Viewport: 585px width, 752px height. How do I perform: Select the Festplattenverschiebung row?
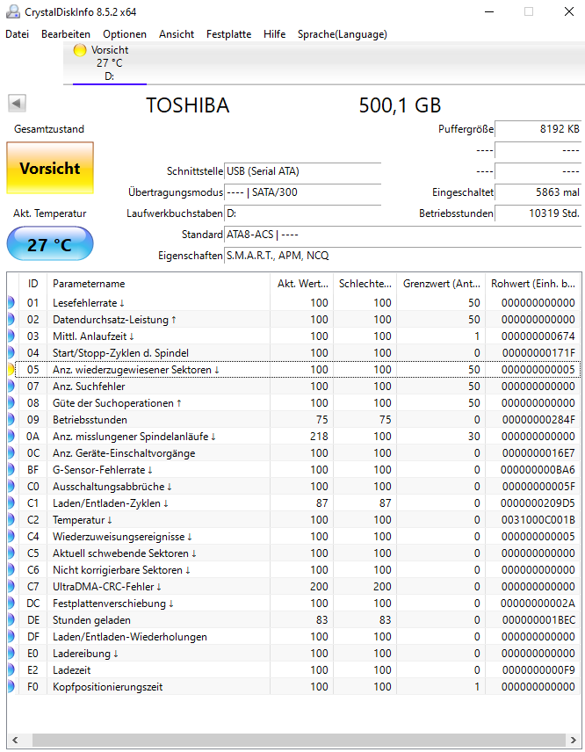point(294,604)
